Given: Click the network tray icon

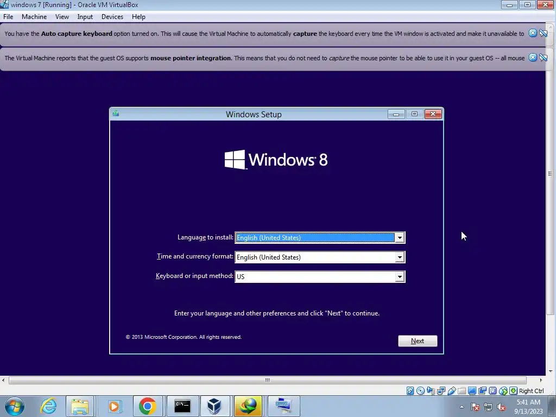Looking at the screenshot, I should 488,407.
